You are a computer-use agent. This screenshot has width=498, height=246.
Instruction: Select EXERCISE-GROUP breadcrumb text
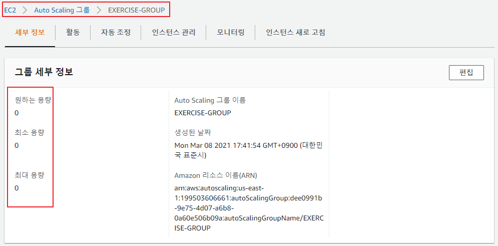tap(137, 10)
